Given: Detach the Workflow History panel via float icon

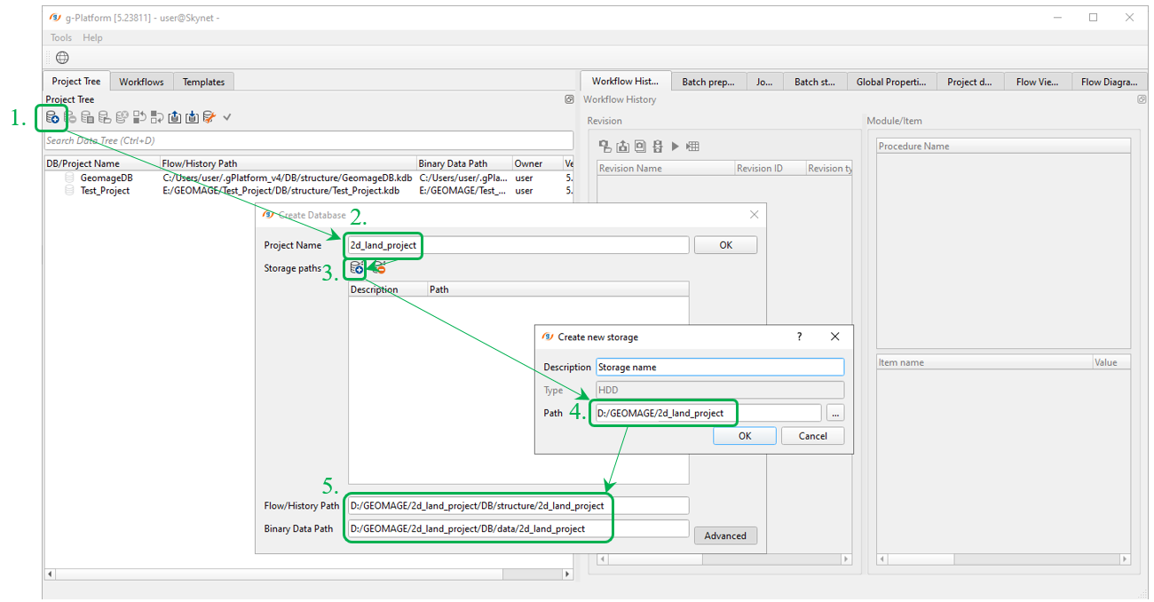Looking at the screenshot, I should (x=1142, y=99).
